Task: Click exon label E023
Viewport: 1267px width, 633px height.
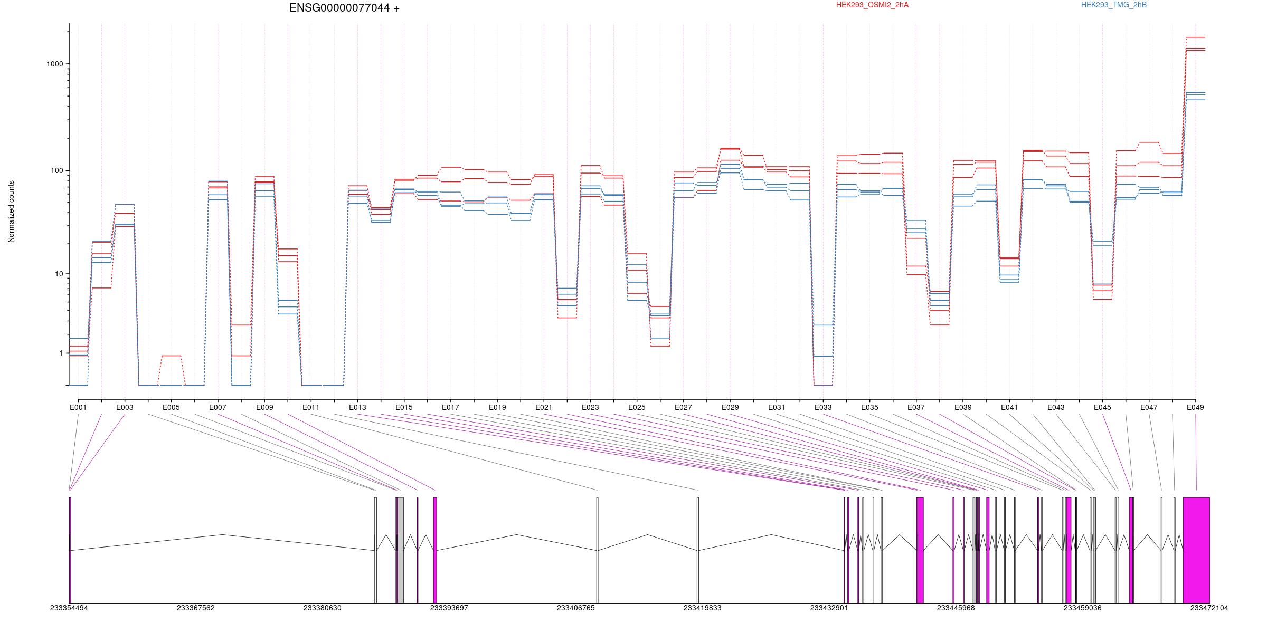Action: point(590,407)
